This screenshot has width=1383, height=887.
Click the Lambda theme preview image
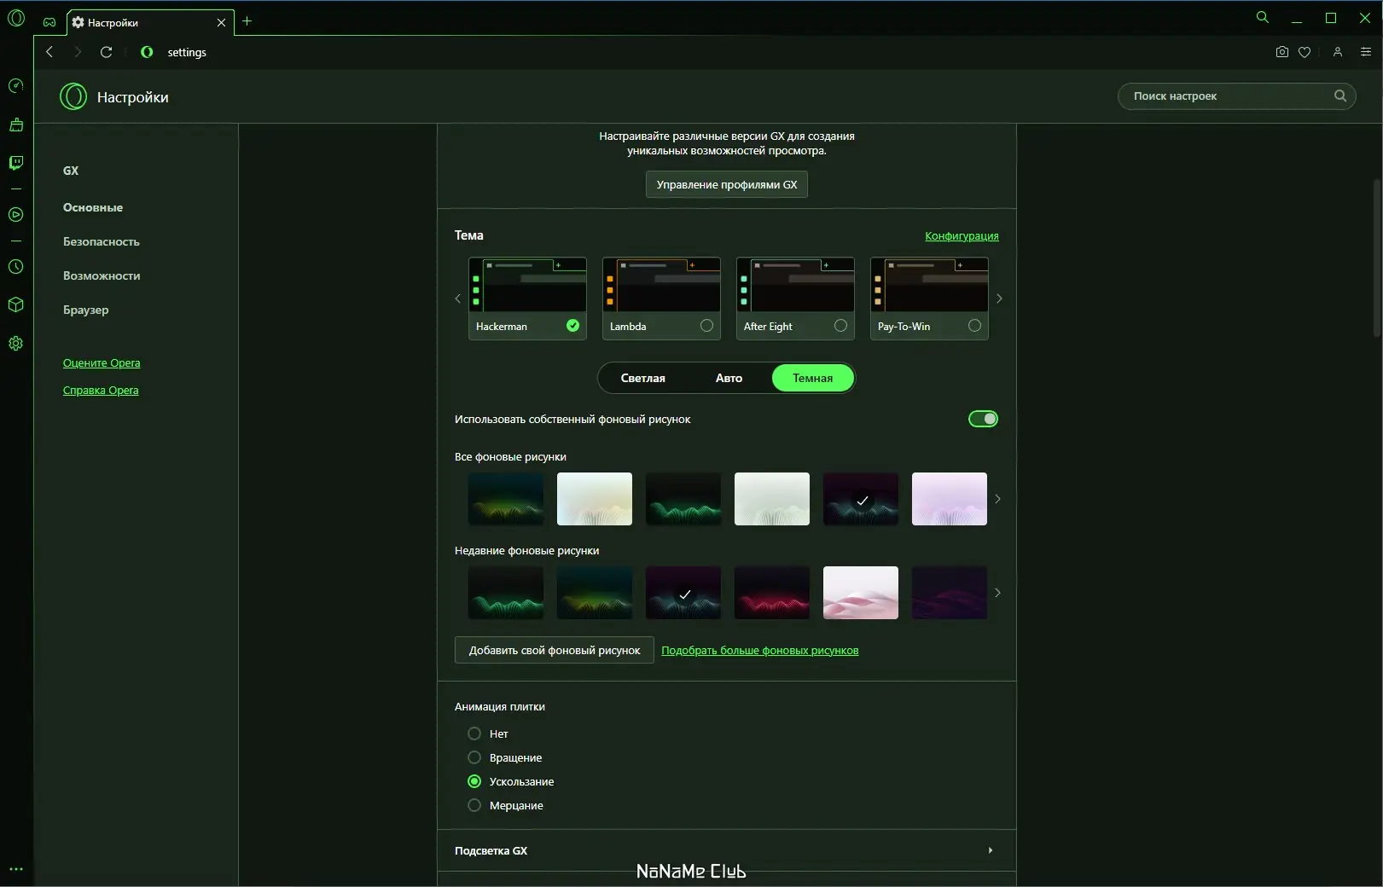point(661,285)
